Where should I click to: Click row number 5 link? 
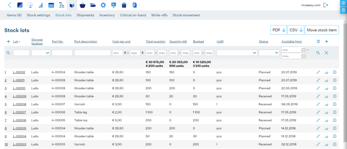tap(5, 104)
